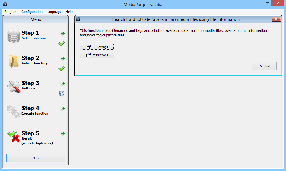The image size is (286, 171).
Task: Open the Language menu
Action: (x=54, y=12)
